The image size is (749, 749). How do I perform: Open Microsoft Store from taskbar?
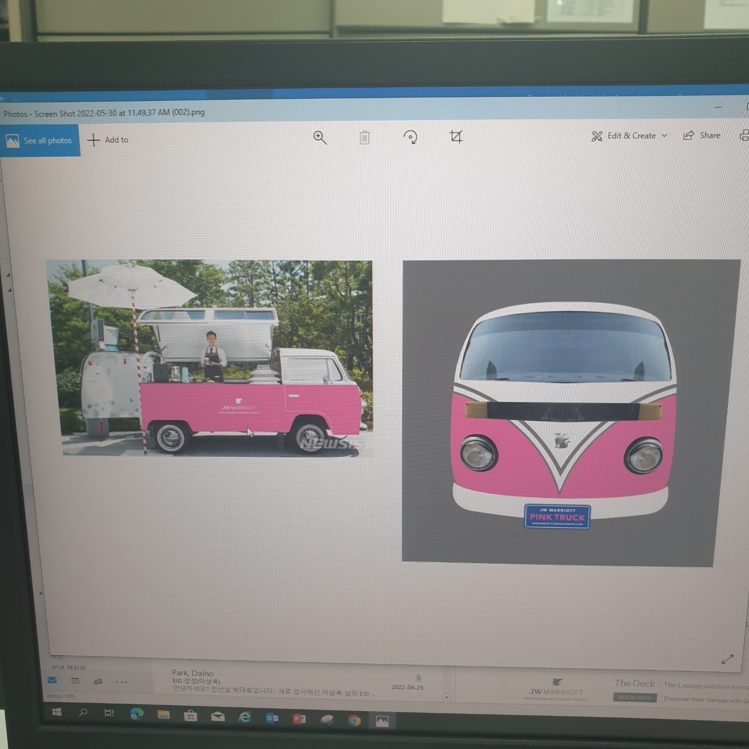[190, 716]
